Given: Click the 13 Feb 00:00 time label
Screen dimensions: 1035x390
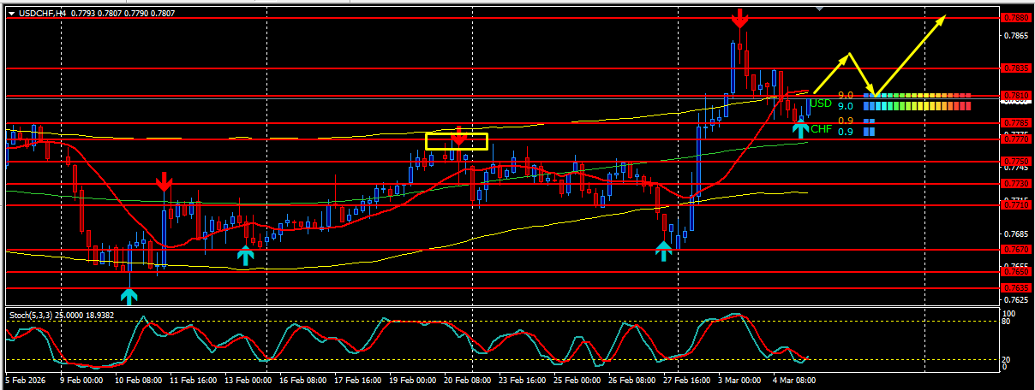Looking at the screenshot, I should tap(248, 379).
